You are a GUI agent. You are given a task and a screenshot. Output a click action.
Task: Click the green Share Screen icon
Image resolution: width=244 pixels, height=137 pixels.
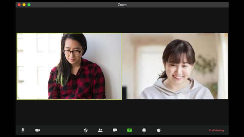click(x=129, y=130)
